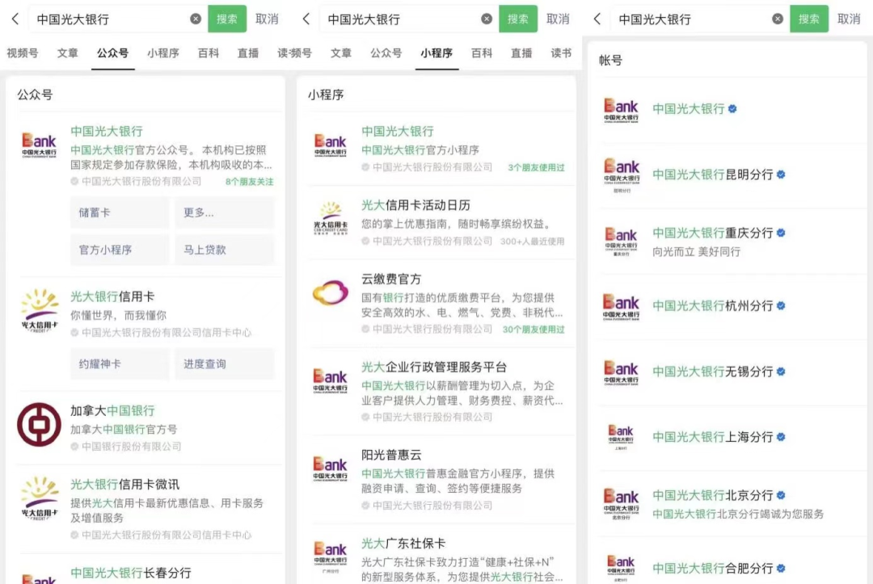Open 中国光大银行 official account logo in 公众号 list
873x584 pixels.
(39, 145)
